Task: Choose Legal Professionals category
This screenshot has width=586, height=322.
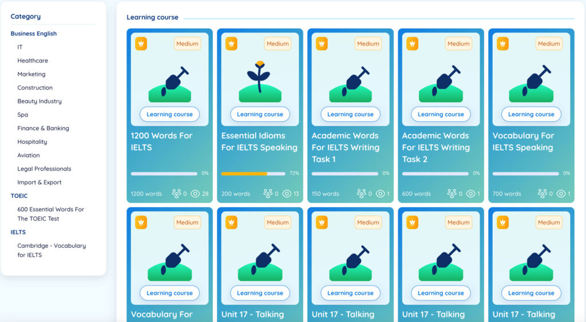Action: [x=44, y=169]
